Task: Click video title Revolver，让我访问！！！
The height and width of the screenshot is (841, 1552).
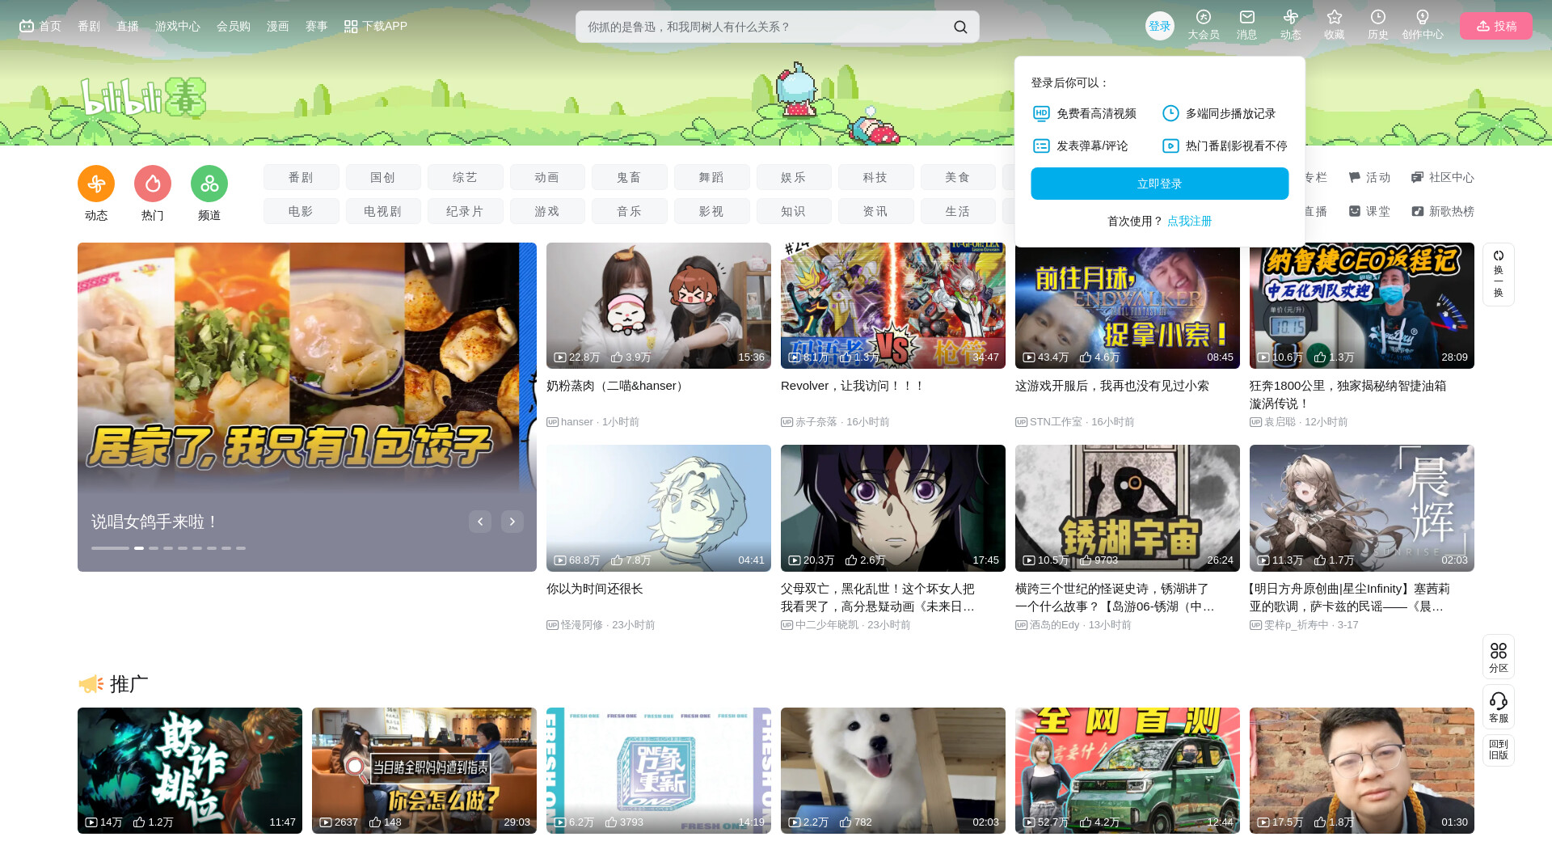Action: [853, 386]
